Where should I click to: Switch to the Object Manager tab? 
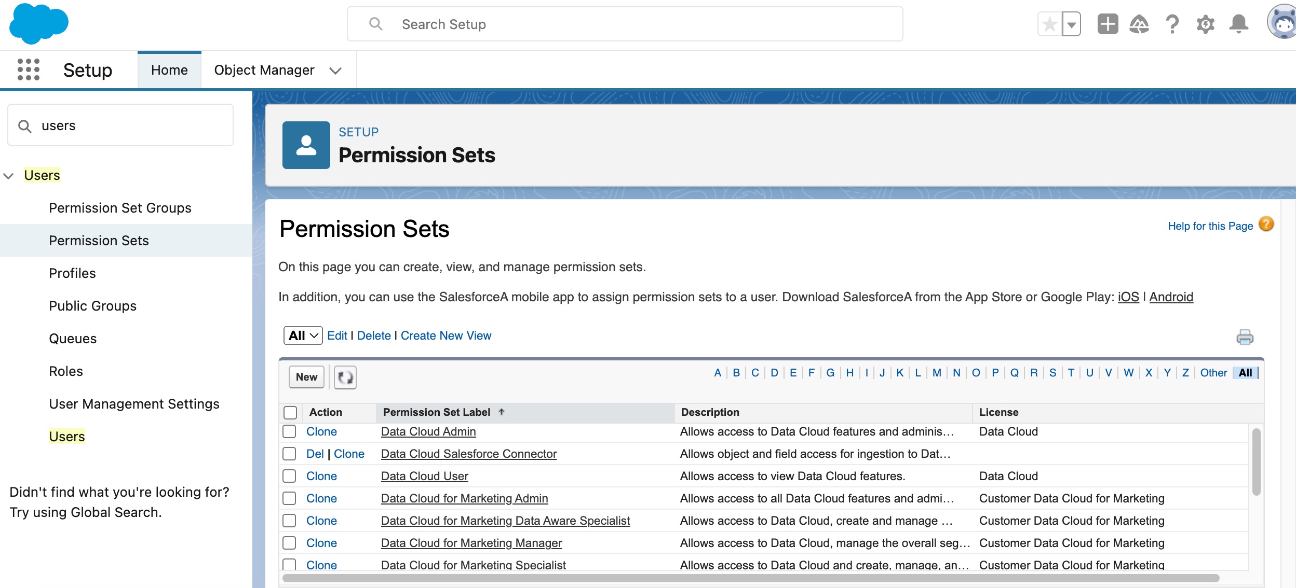pos(264,70)
